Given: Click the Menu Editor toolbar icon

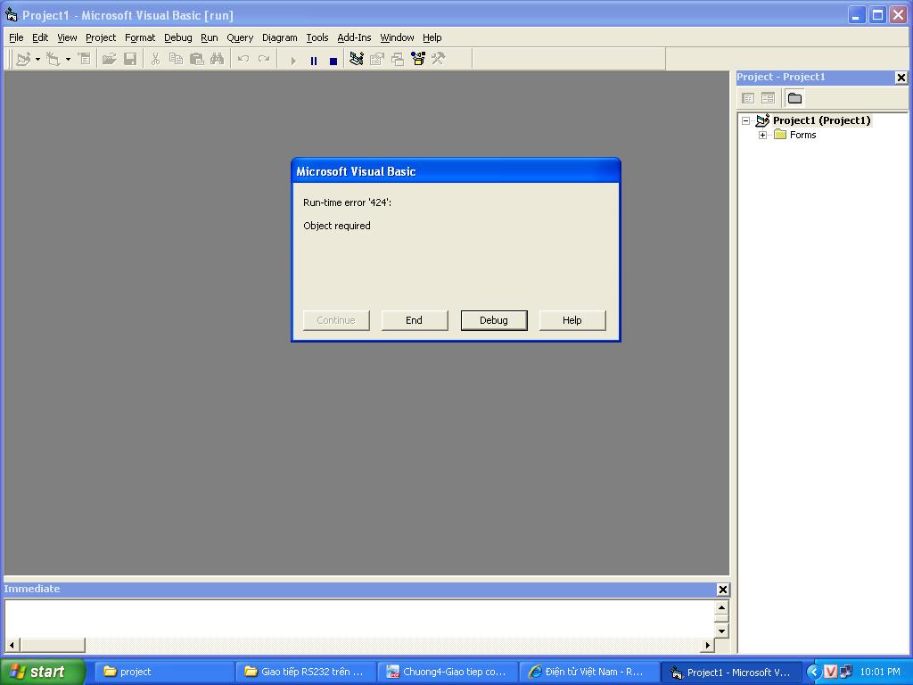Looking at the screenshot, I should tap(85, 59).
